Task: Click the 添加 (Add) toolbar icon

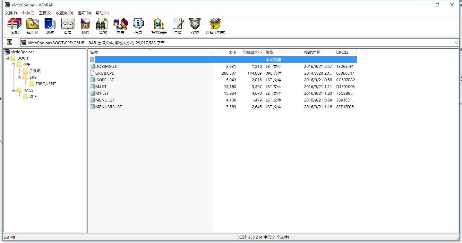Action: pos(14,24)
